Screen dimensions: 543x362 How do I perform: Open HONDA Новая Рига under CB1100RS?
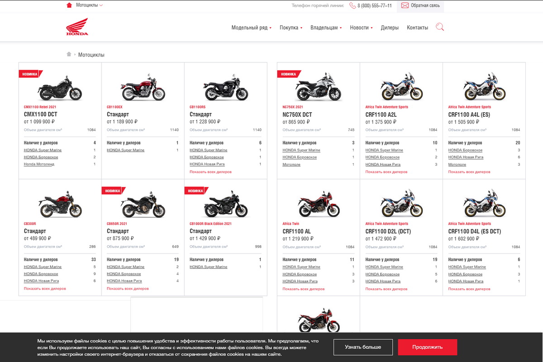(207, 164)
